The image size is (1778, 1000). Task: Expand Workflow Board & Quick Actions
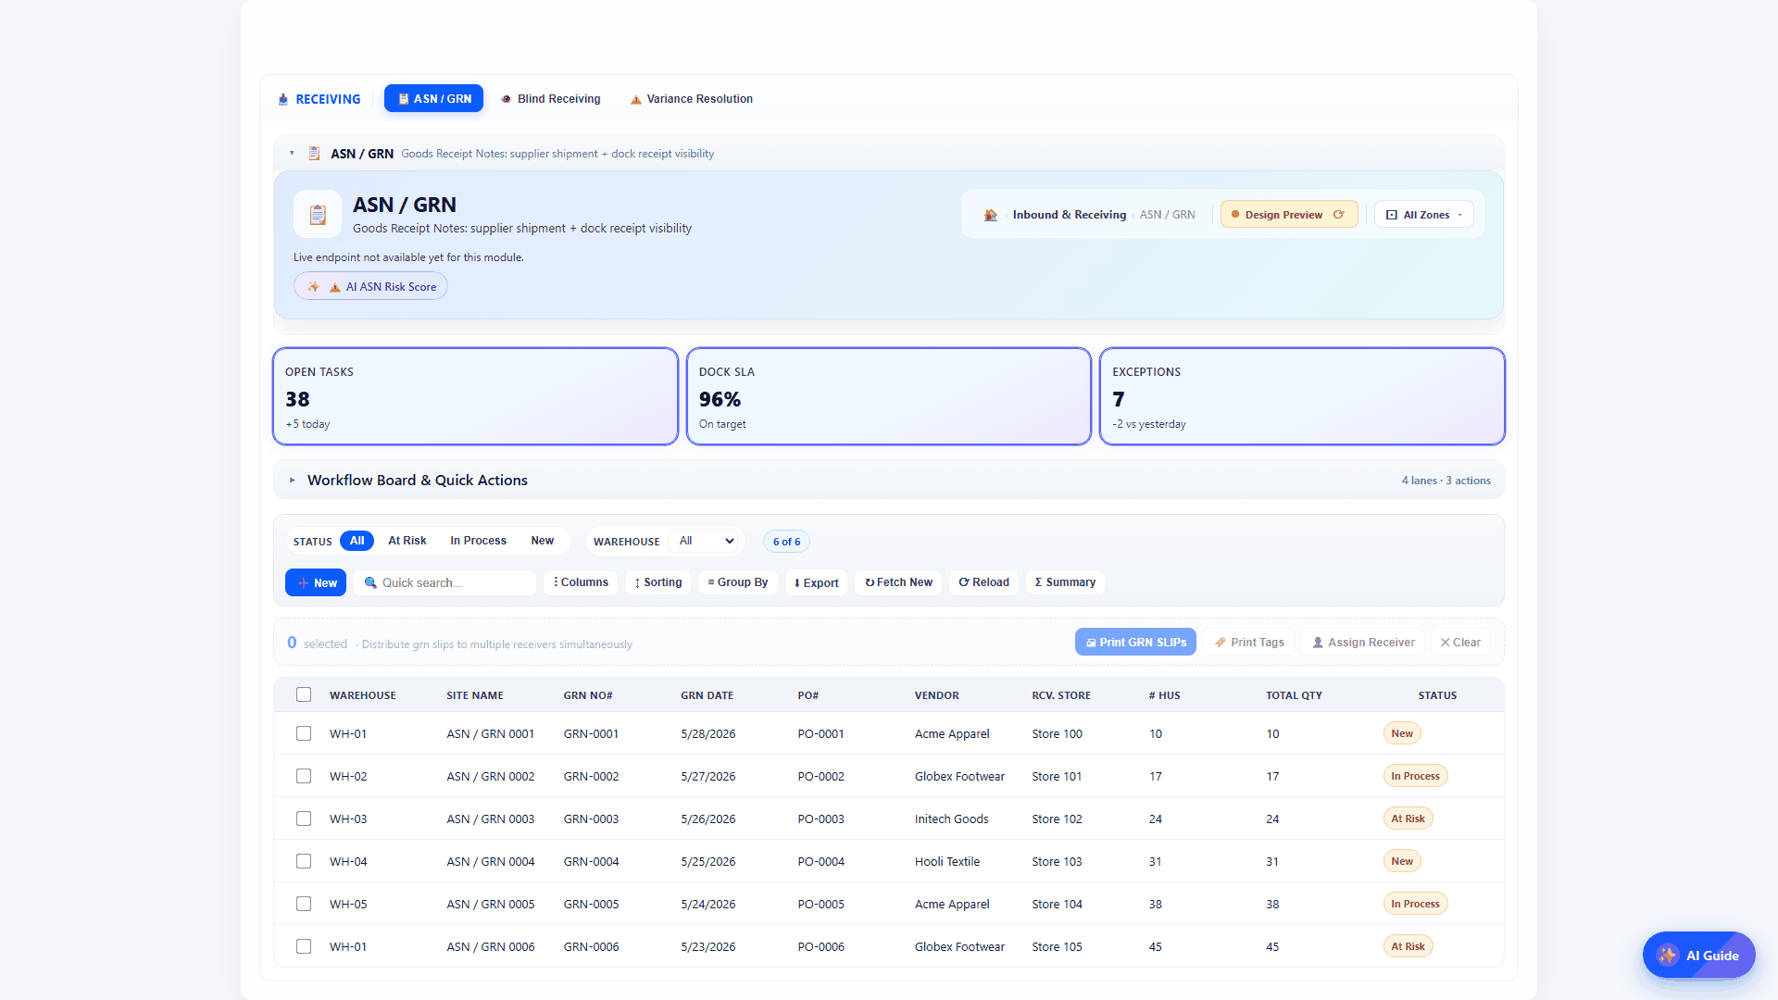click(x=889, y=480)
